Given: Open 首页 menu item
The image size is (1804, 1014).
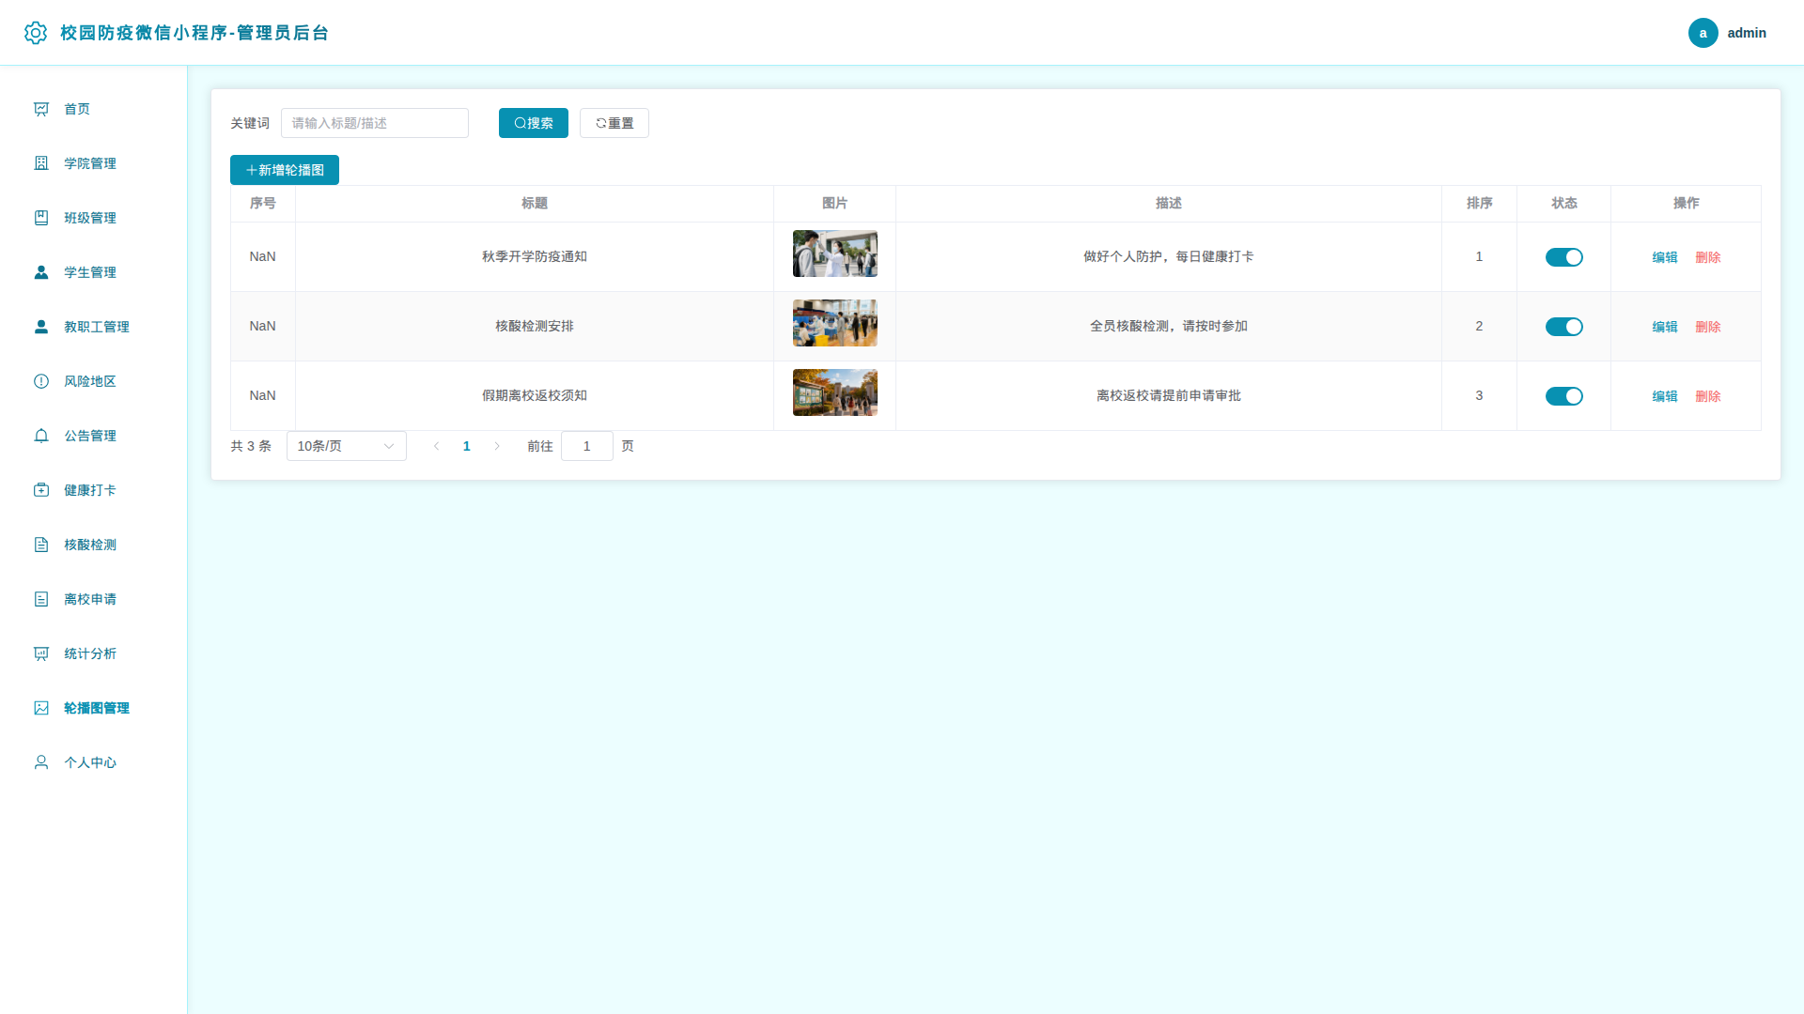Looking at the screenshot, I should point(94,109).
